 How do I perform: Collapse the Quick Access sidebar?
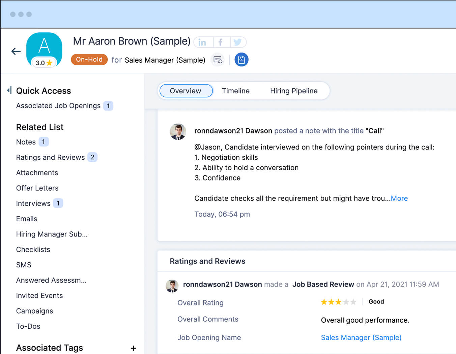[9, 90]
